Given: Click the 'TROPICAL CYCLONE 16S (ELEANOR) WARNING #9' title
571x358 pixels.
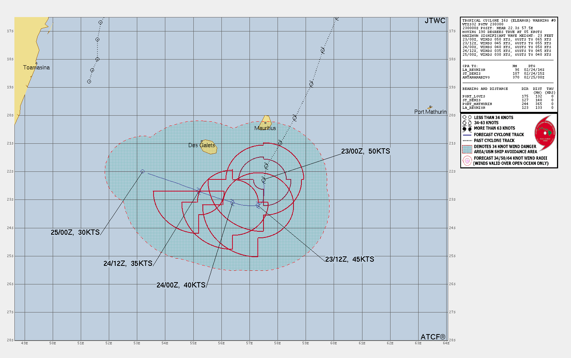Looking at the screenshot, I should (x=509, y=20).
